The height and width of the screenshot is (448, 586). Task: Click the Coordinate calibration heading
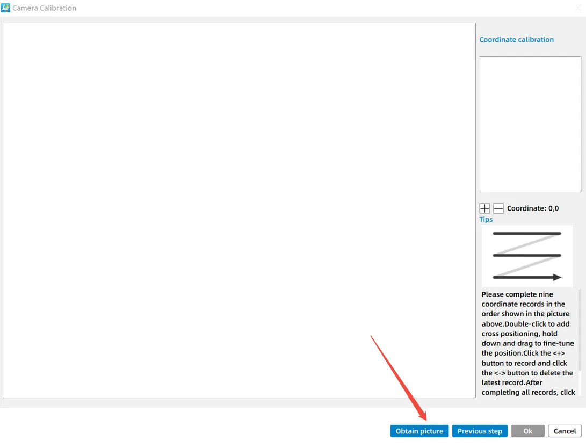pos(516,40)
